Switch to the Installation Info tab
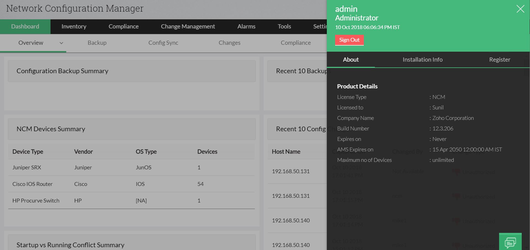Screen dimensions: 530x250 pyautogui.click(x=422, y=60)
